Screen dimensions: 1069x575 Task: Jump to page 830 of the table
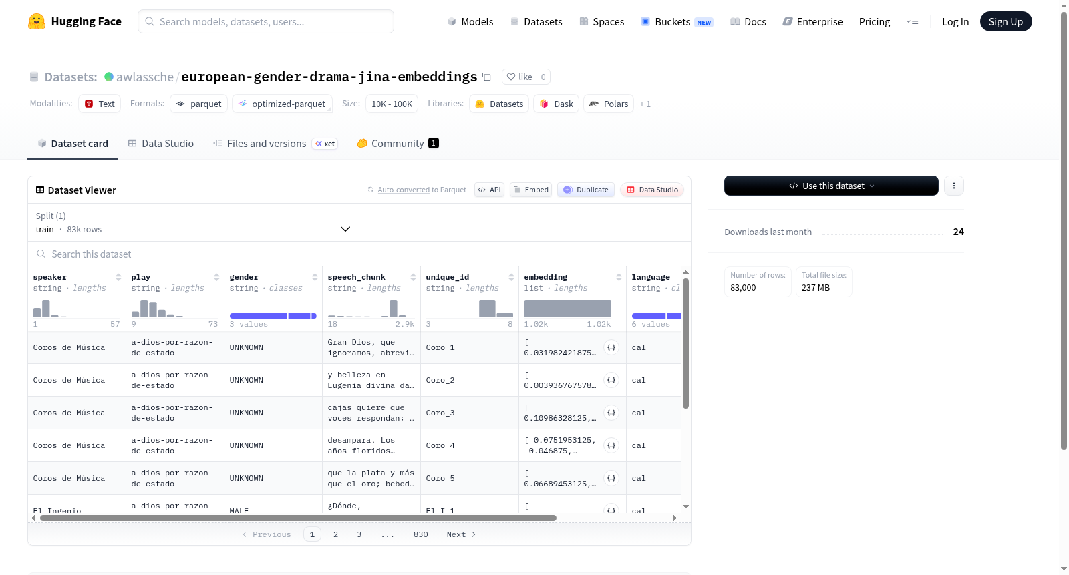pos(420,534)
